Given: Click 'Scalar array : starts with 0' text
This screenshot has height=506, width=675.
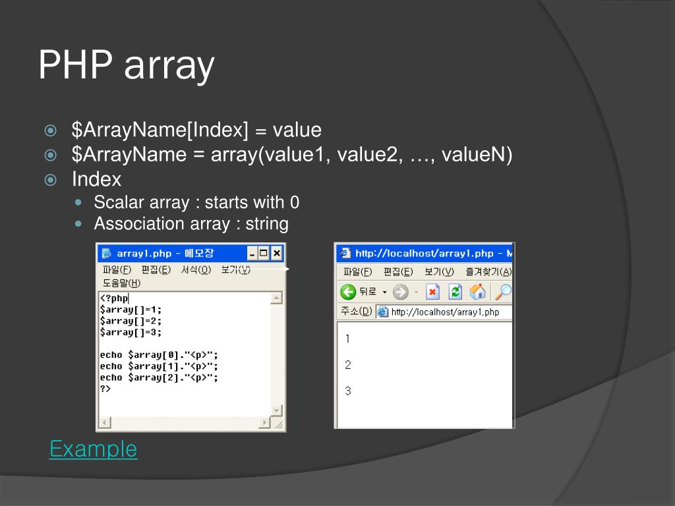Looking at the screenshot, I should click(196, 202).
